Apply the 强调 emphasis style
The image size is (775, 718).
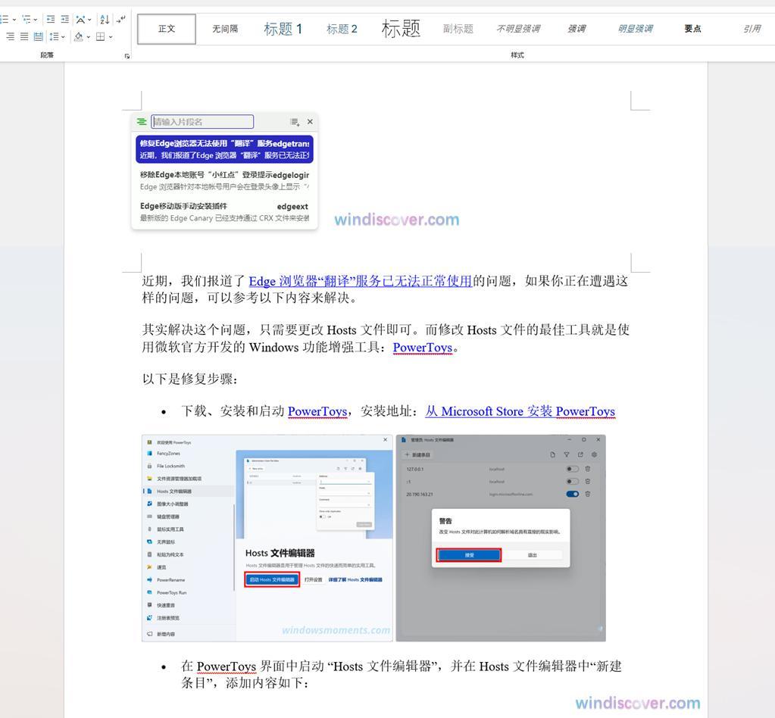577,29
